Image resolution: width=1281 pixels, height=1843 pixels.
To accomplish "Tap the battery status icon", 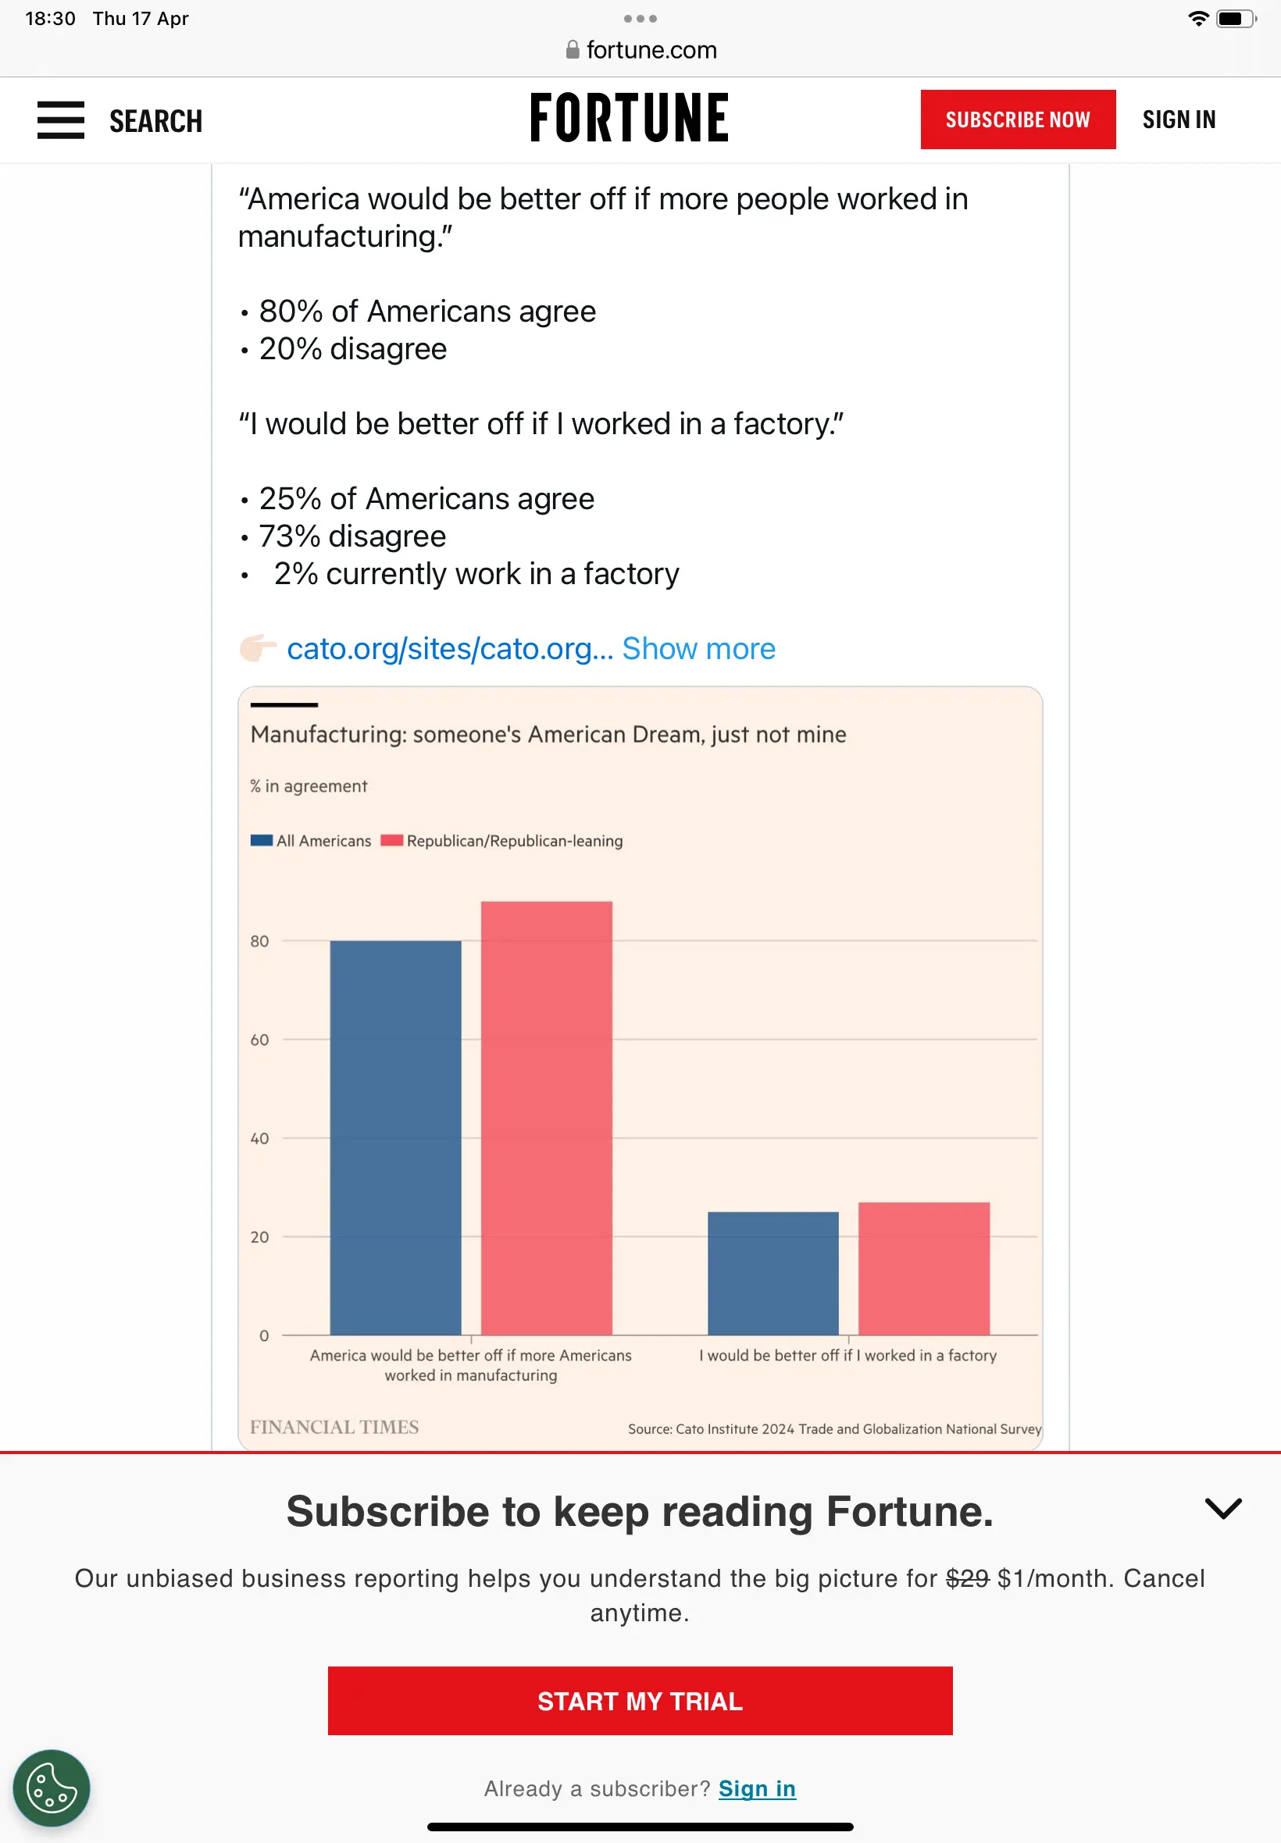I will click(x=1235, y=19).
